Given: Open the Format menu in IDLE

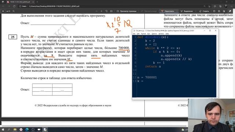Looking at the screenshot, I should 143,34.
